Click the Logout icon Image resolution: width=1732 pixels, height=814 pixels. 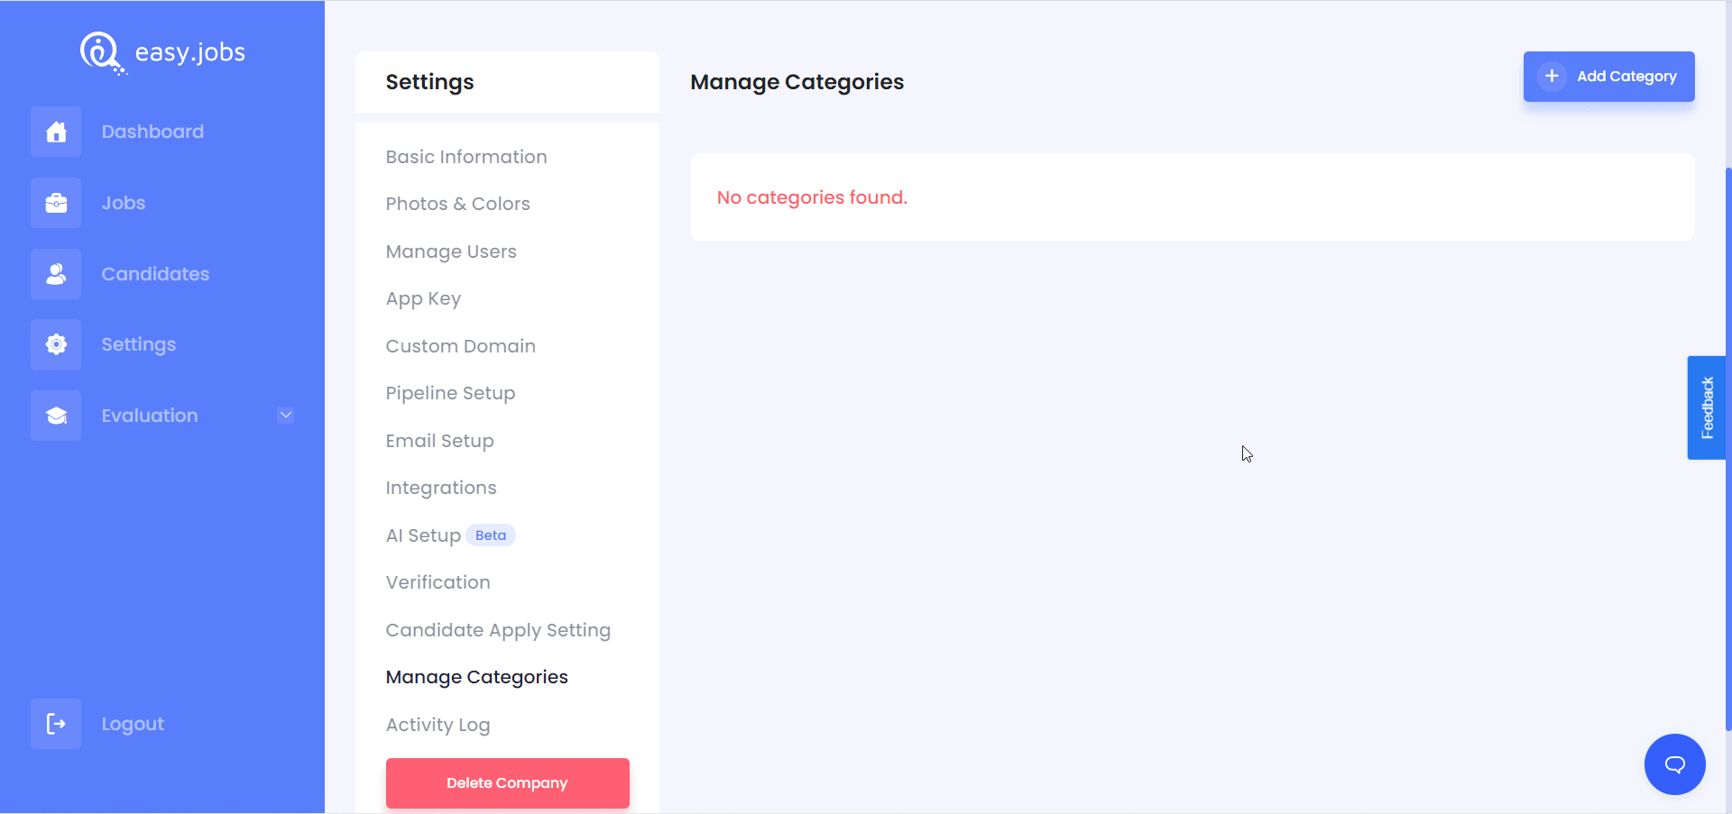point(55,723)
